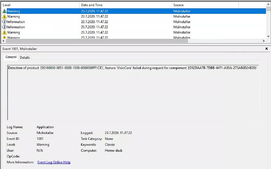
Task: Click the Computer value 'Home-desk'
Action: pyautogui.click(x=114, y=151)
